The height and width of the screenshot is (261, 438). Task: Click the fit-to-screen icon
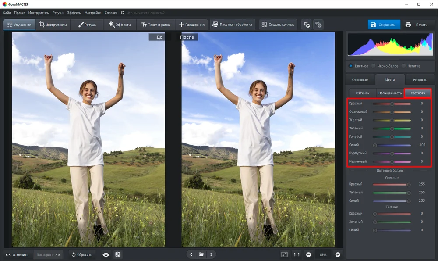pyautogui.click(x=284, y=254)
